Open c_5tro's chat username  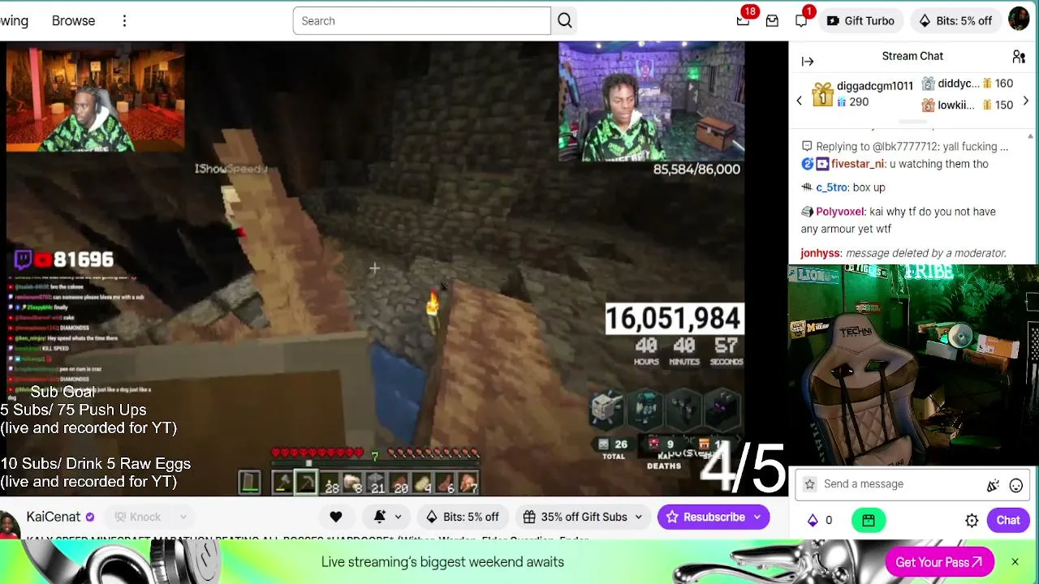[x=832, y=187]
